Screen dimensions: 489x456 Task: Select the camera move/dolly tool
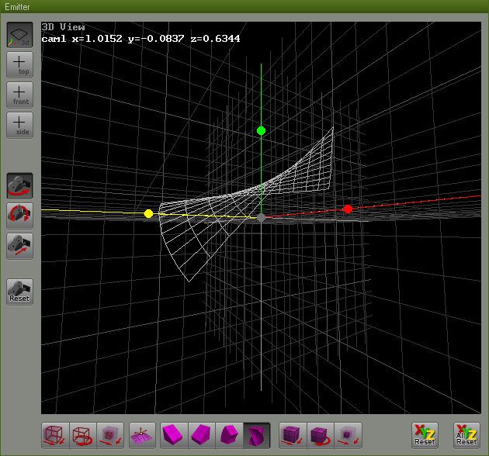[20, 247]
